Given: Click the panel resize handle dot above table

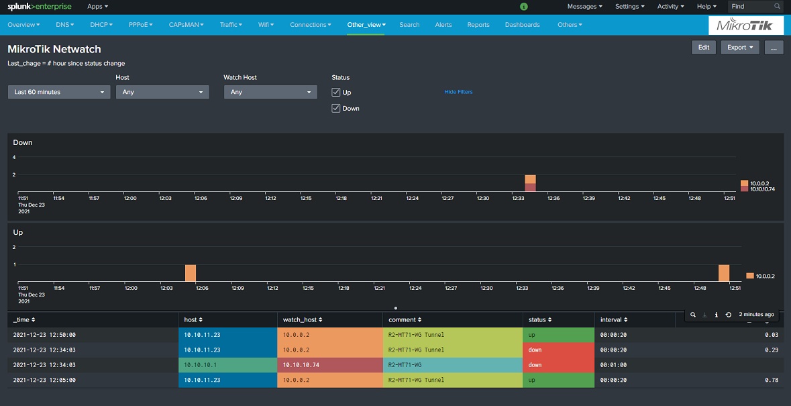Looking at the screenshot, I should coord(396,307).
